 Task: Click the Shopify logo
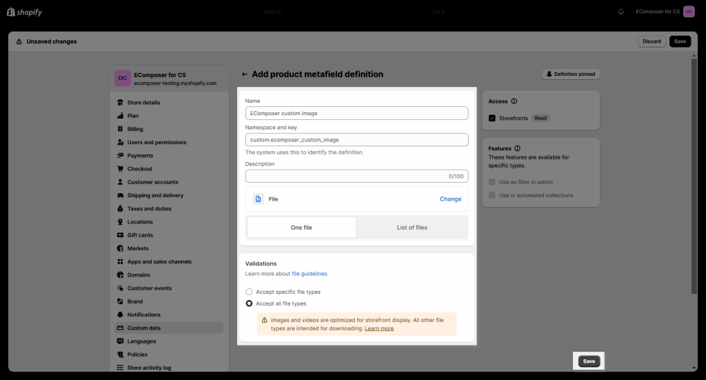tap(24, 12)
